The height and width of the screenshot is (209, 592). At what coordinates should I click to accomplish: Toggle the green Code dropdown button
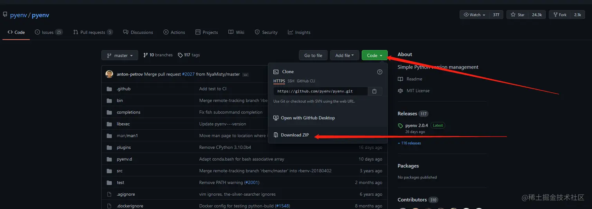tap(375, 56)
